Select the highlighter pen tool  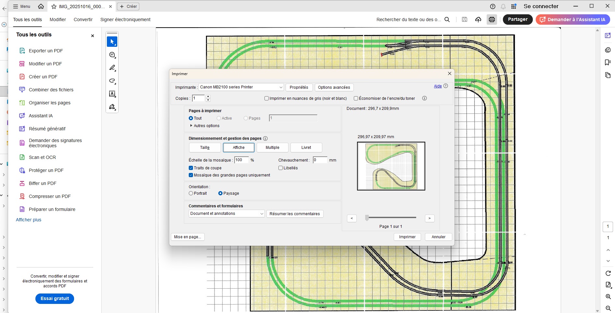tap(112, 68)
